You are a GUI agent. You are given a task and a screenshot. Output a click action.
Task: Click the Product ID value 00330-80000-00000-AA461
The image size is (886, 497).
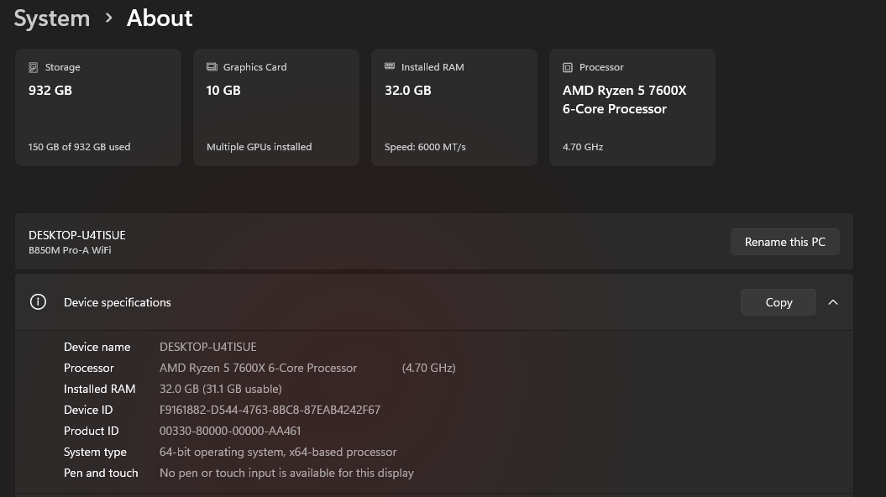(x=230, y=431)
